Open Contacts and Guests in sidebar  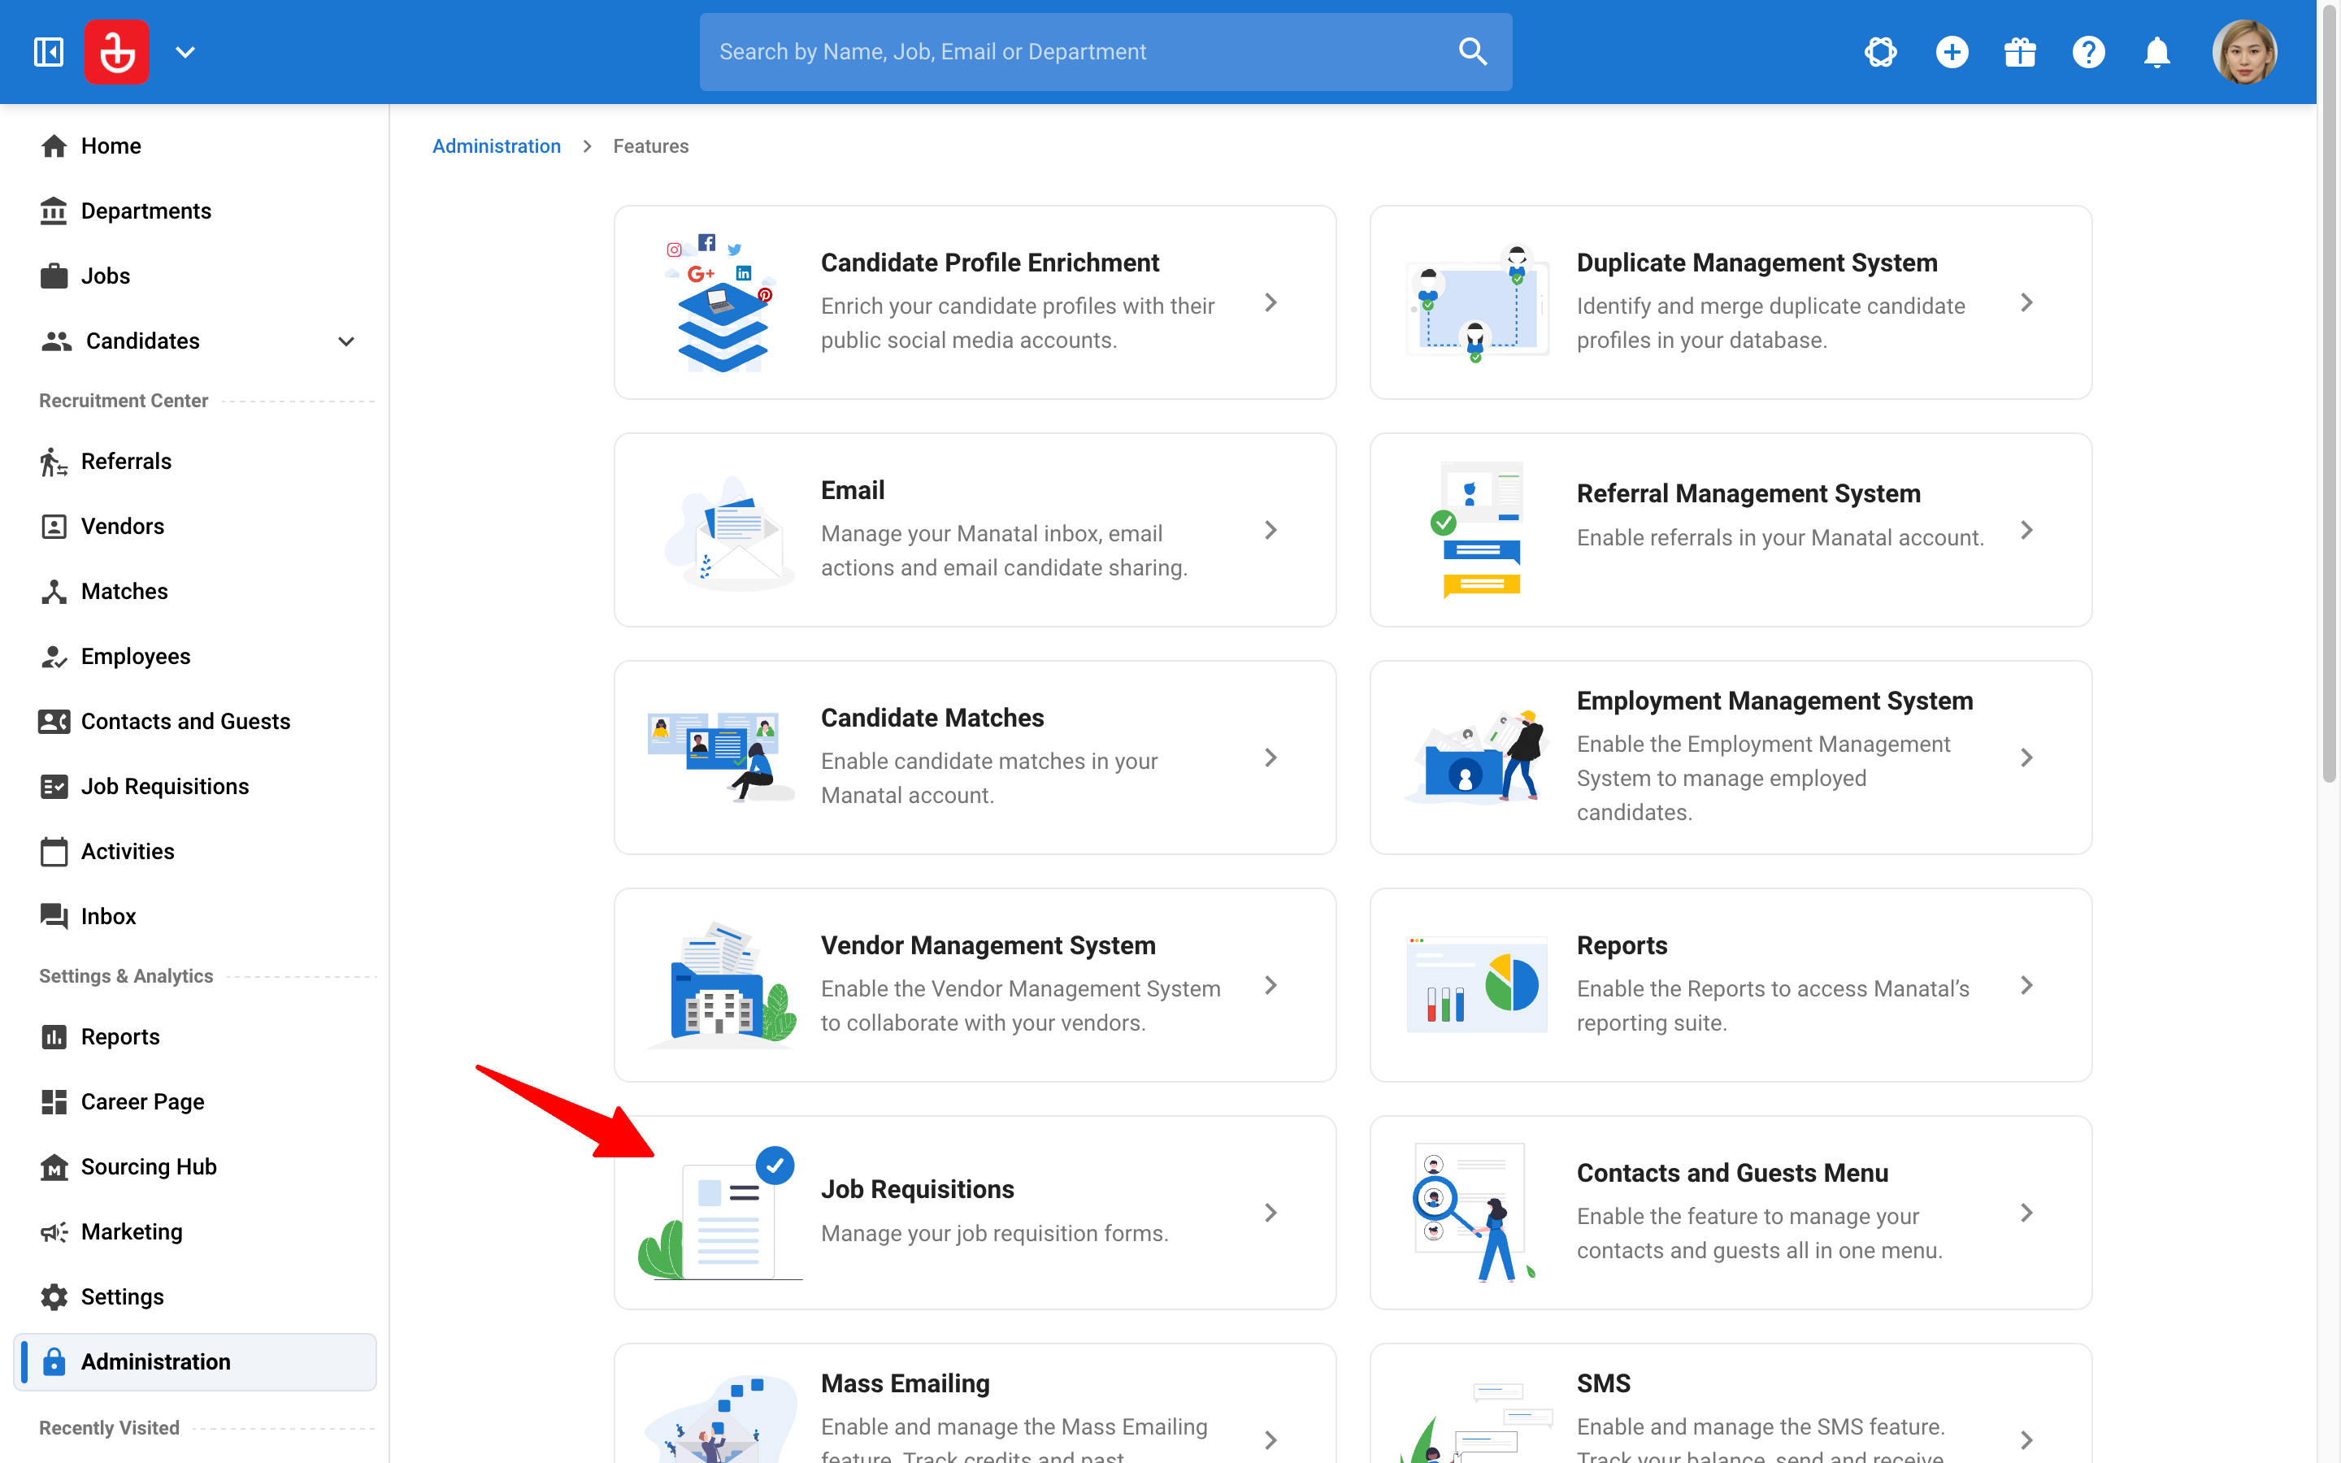pos(194,721)
